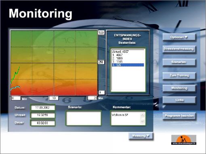206x154 pixels.
Task: Click the scroll down arrow in Kommentar box
Action: tap(142, 121)
